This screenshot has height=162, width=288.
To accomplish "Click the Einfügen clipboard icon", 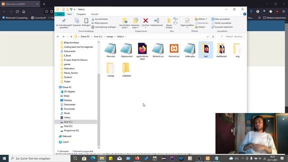I will tap(86, 22).
